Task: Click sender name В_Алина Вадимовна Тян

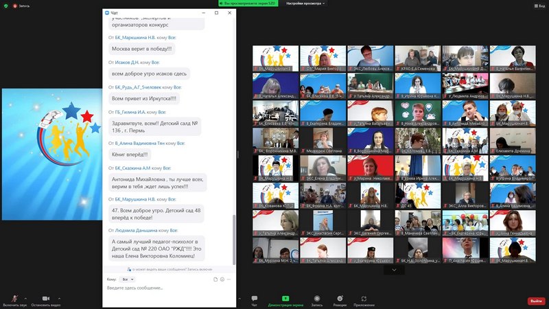Action: coord(140,144)
